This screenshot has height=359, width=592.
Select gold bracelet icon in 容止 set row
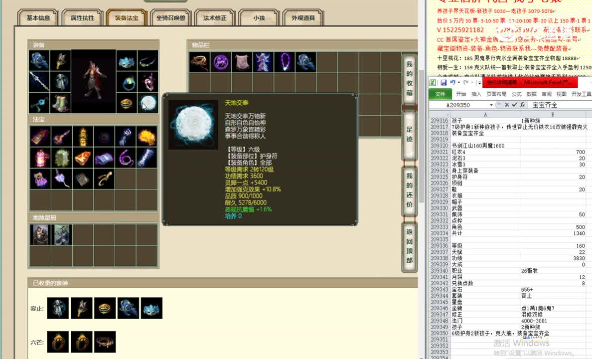click(x=105, y=308)
